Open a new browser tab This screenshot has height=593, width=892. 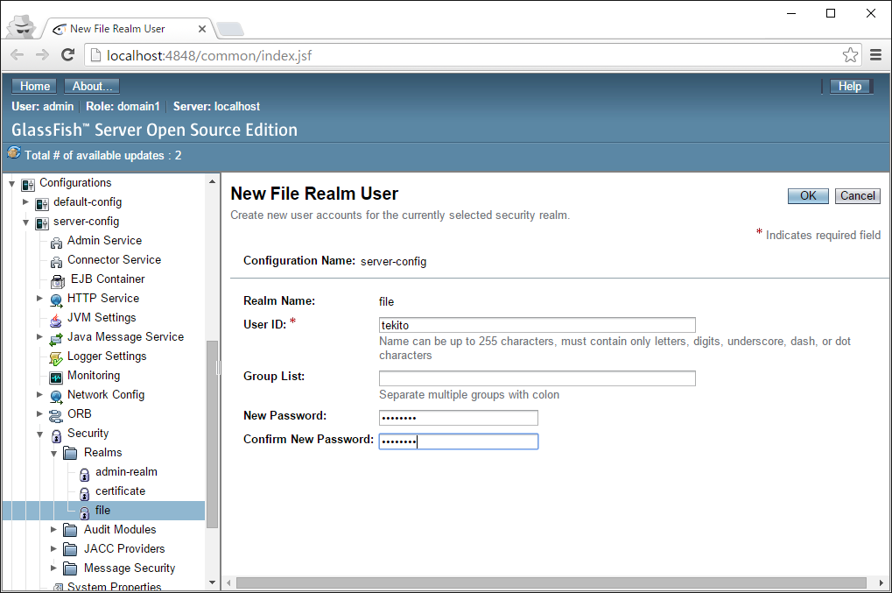coord(230,29)
